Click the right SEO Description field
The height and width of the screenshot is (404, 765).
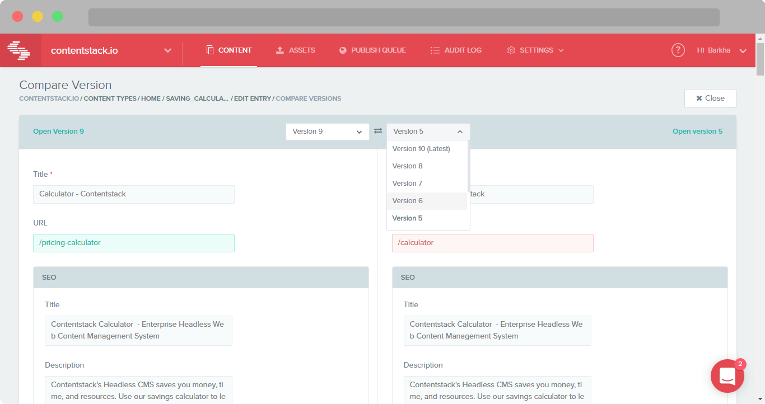497,390
